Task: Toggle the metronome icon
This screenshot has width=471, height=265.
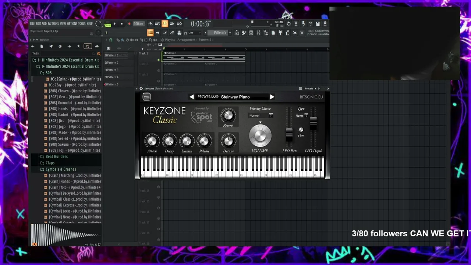Action: 150,24
